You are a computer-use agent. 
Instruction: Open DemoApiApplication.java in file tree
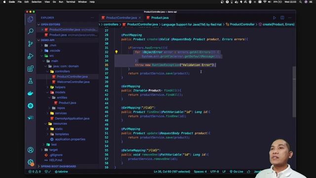pyautogui.click(x=72, y=119)
